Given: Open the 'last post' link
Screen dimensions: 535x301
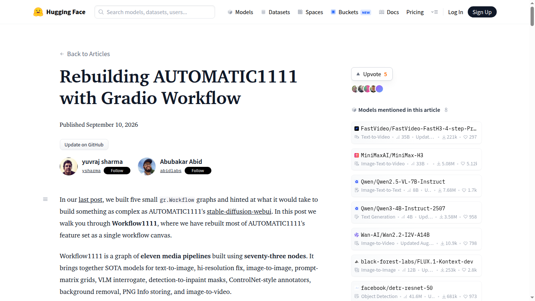Looking at the screenshot, I should [x=90, y=200].
